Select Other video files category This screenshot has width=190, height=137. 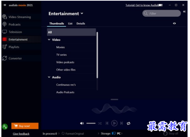[66, 70]
